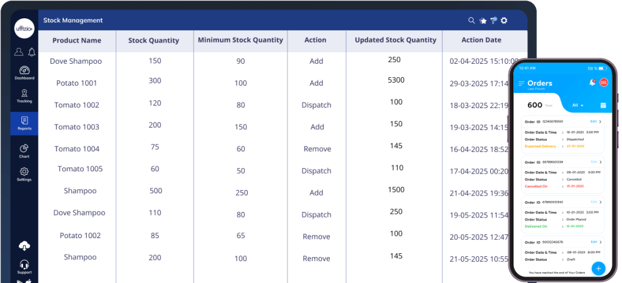The height and width of the screenshot is (283, 622).
Task: Click the search magnifier in header
Action: pyautogui.click(x=471, y=21)
